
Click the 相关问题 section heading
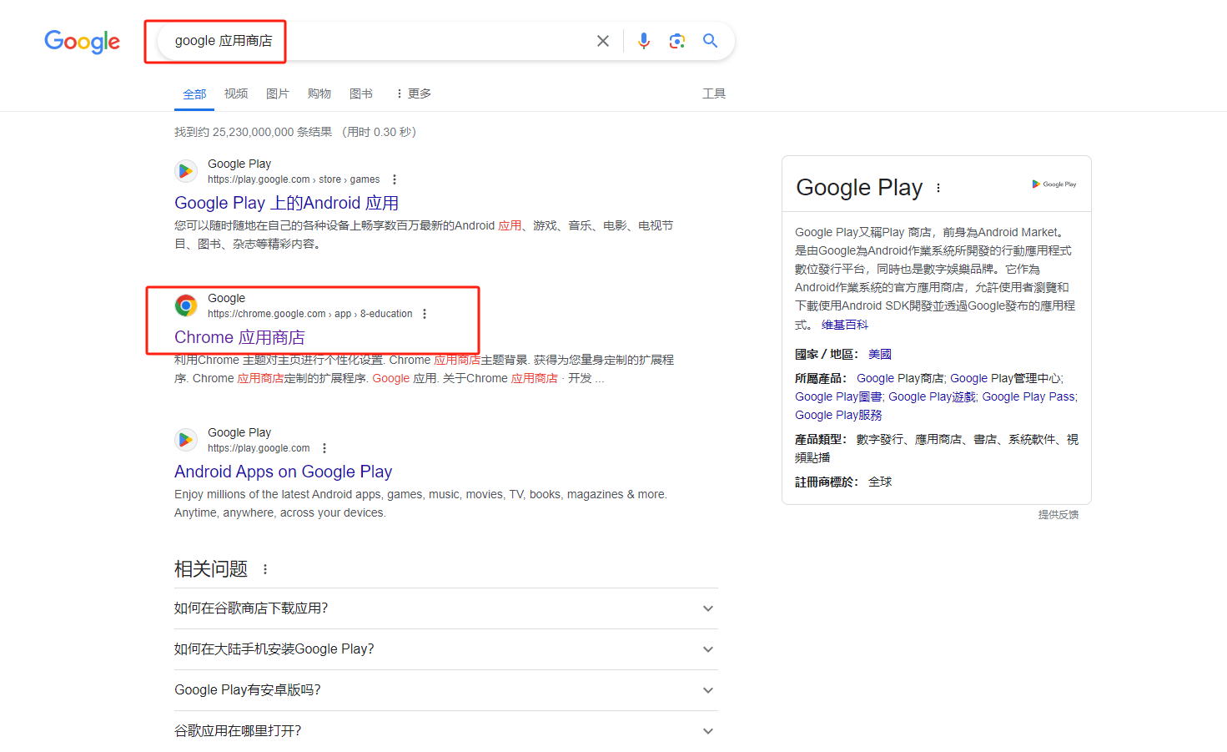(211, 569)
